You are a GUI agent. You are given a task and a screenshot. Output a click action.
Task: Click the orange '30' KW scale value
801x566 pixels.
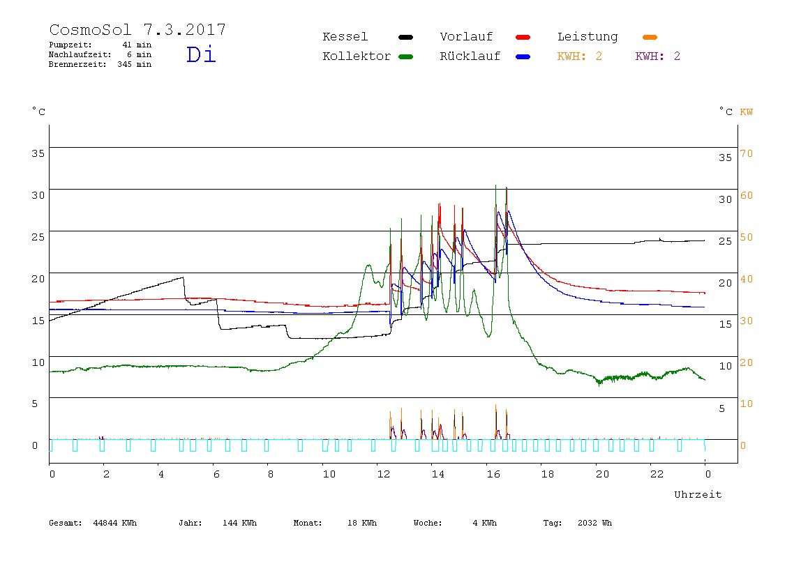tap(747, 321)
